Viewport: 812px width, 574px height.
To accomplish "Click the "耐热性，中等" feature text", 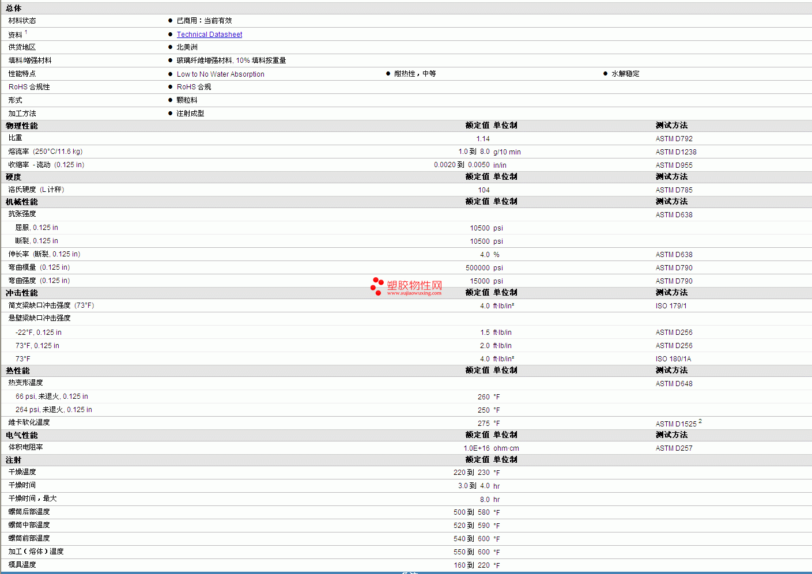I will pyautogui.click(x=415, y=74).
